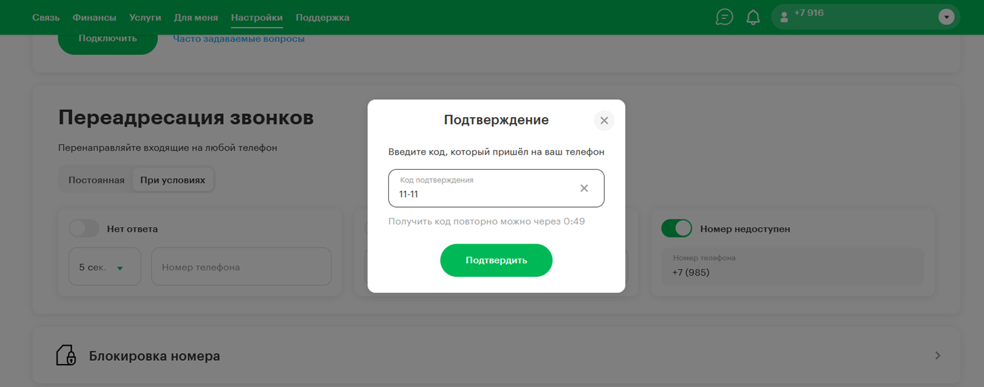
Task: Open the Связь menu
Action: click(x=46, y=18)
